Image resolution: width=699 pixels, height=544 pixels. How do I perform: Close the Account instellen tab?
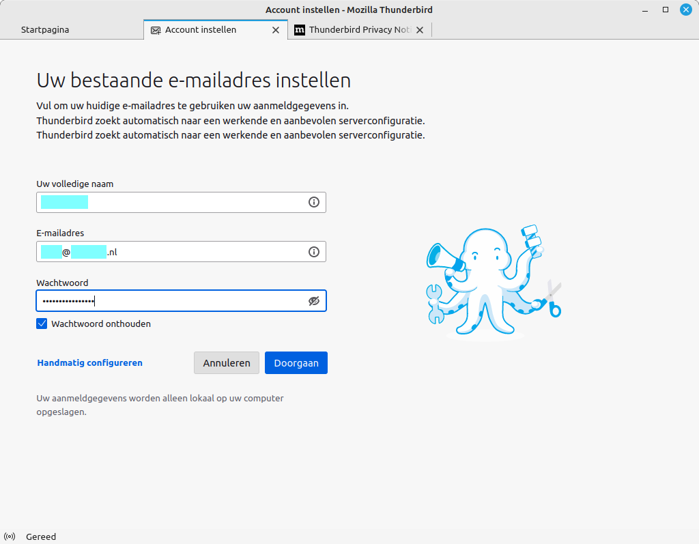point(276,30)
